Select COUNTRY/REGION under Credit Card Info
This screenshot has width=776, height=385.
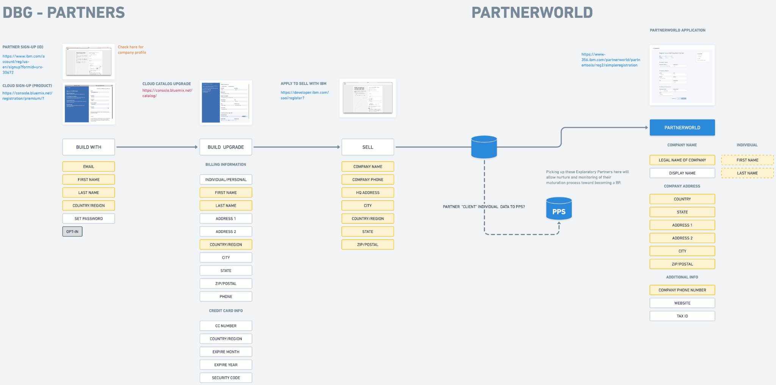pos(226,338)
